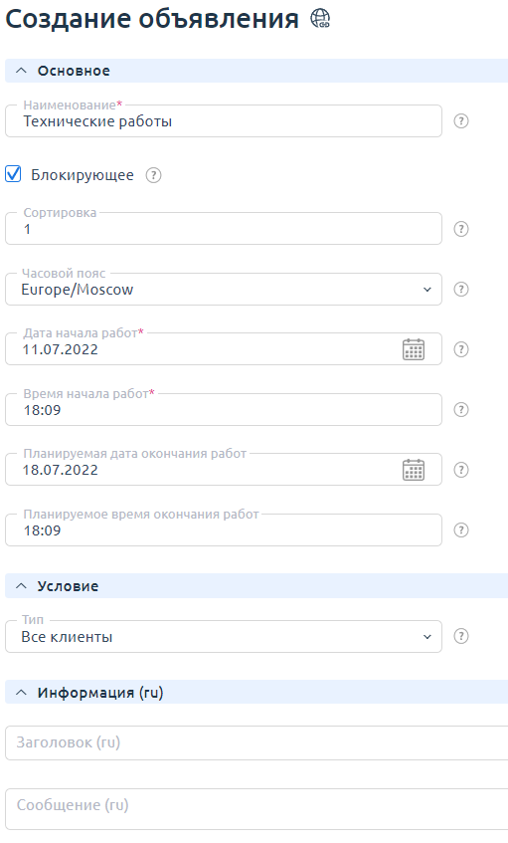This screenshot has height=843, width=508.
Task: Open the Тип dropdown showing Все клиенты
Action: click(224, 637)
